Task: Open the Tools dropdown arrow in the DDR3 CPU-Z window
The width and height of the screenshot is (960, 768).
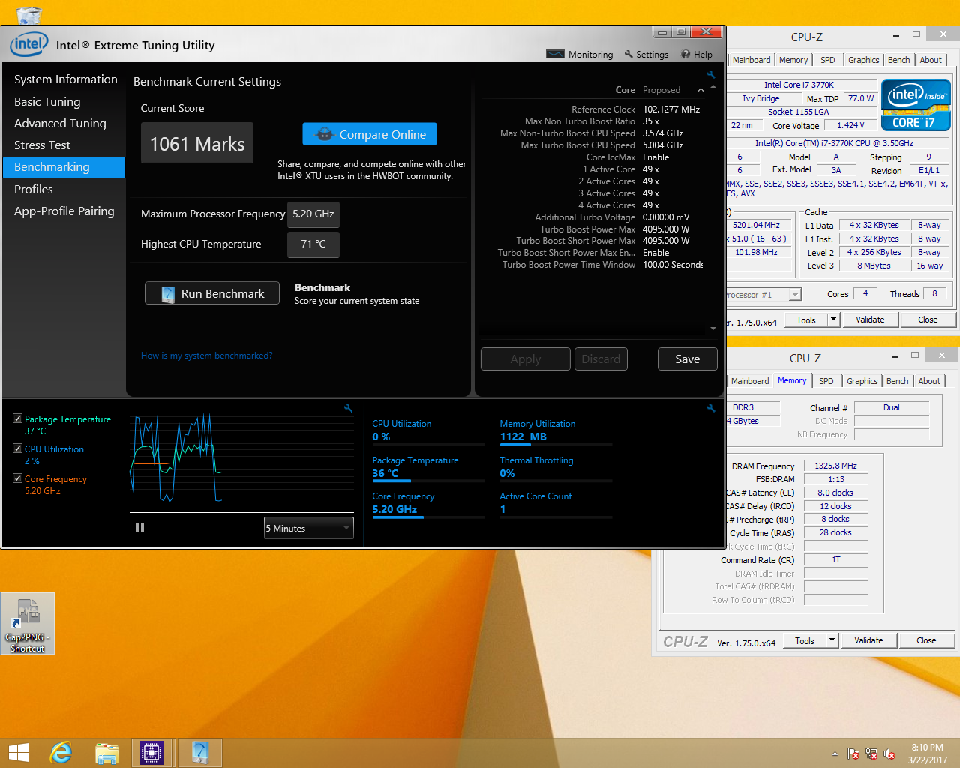Action: (x=831, y=640)
